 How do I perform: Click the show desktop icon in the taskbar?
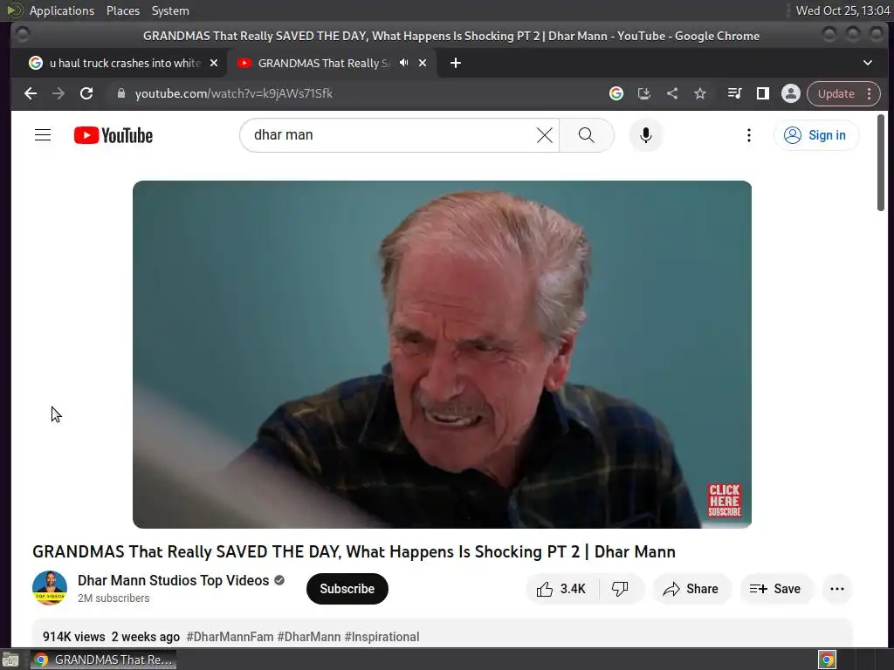[x=10, y=660]
